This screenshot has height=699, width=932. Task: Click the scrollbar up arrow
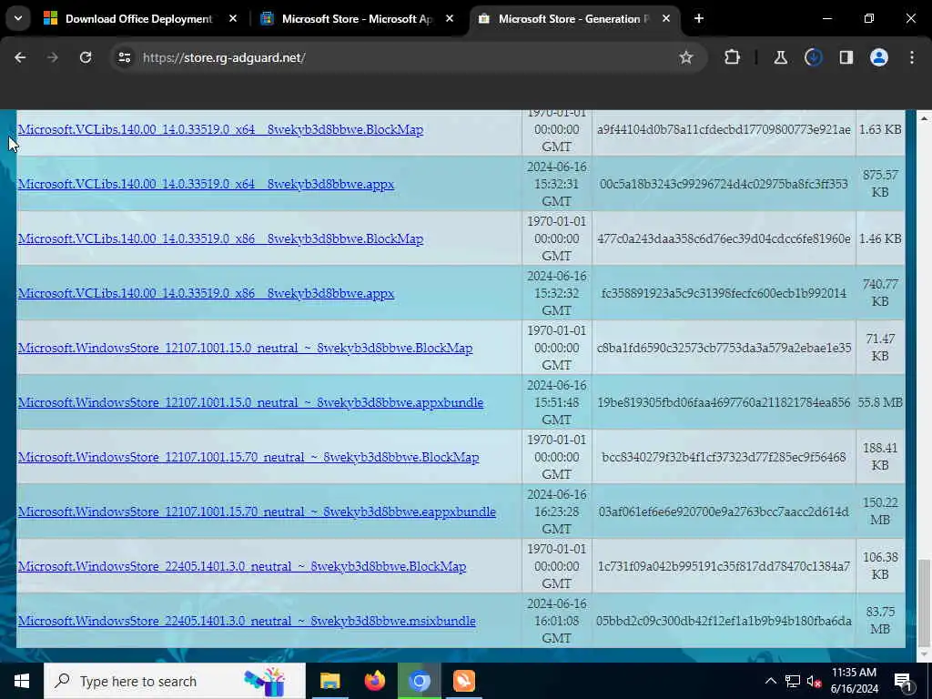[x=924, y=118]
